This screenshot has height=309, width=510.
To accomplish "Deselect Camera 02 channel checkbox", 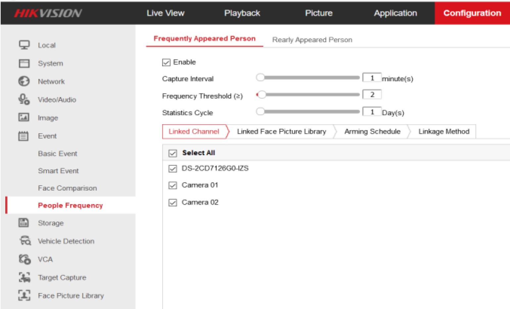I will [x=173, y=203].
